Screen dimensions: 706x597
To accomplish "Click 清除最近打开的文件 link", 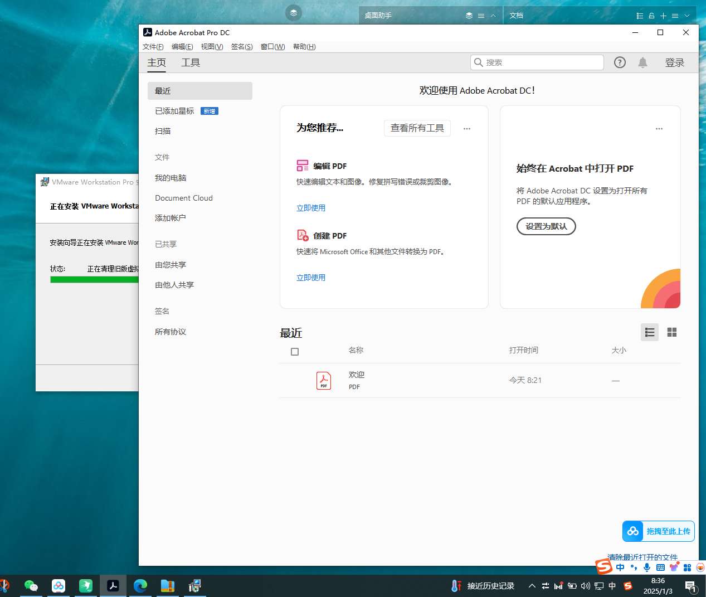I will click(642, 557).
